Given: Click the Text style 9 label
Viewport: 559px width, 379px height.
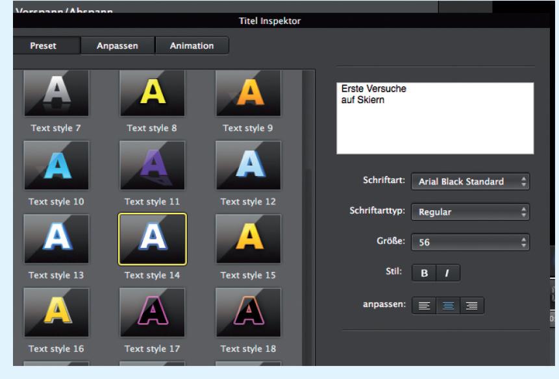Looking at the screenshot, I should (x=248, y=128).
